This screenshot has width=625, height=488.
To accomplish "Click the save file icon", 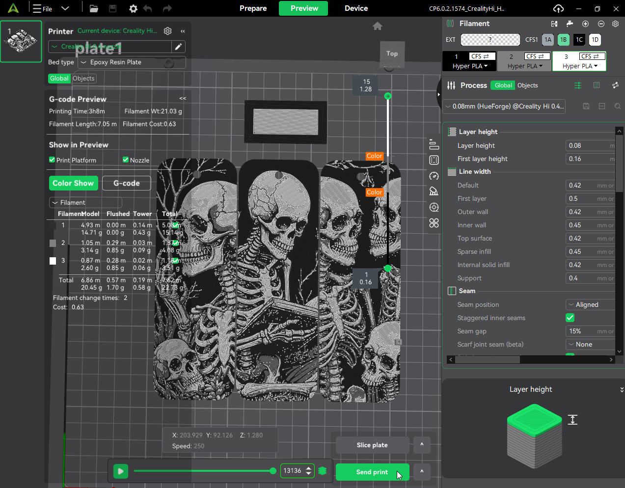I will tap(112, 8).
